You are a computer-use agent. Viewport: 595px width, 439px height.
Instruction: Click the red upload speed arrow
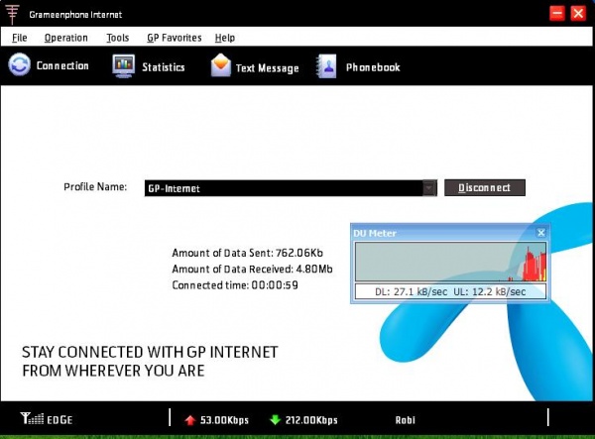(190, 420)
